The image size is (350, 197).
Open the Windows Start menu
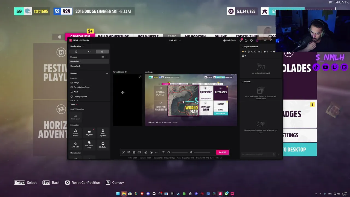click(118, 194)
